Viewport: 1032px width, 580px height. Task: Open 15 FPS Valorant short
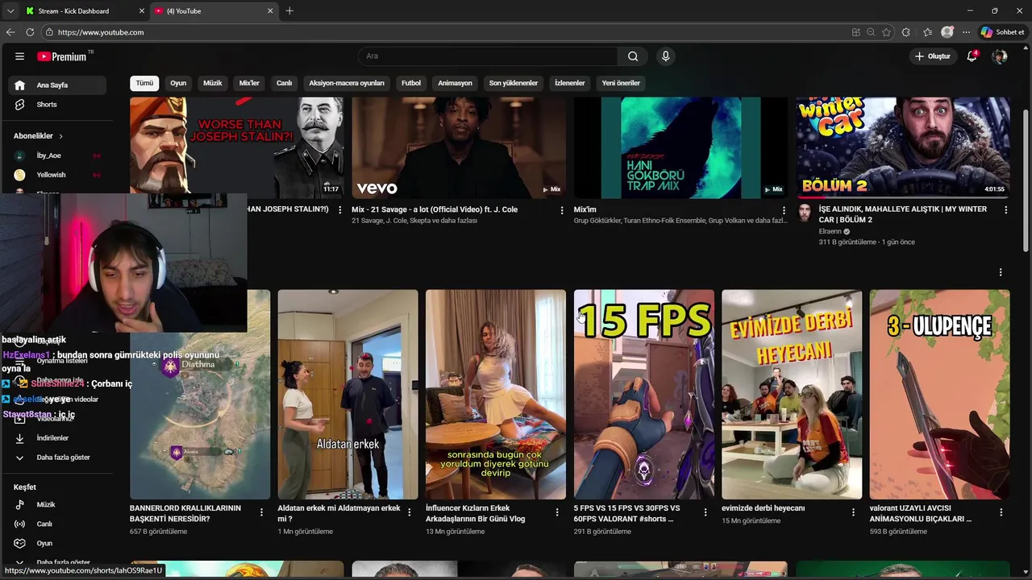point(644,395)
